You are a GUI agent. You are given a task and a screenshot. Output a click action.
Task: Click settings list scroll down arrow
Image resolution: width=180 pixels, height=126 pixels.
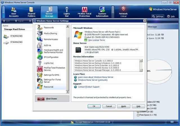(67, 92)
